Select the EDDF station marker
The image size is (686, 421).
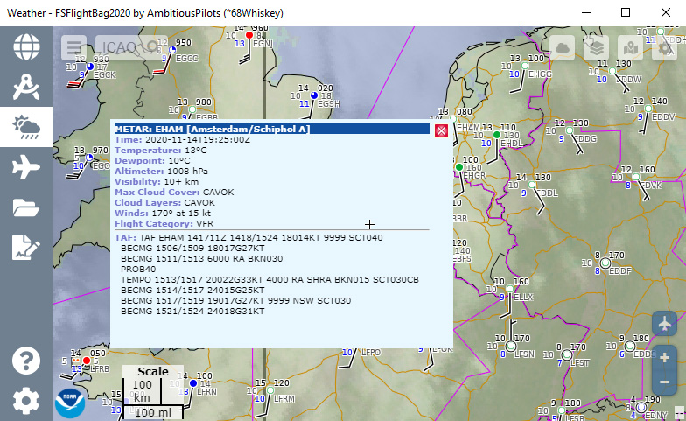point(605,263)
